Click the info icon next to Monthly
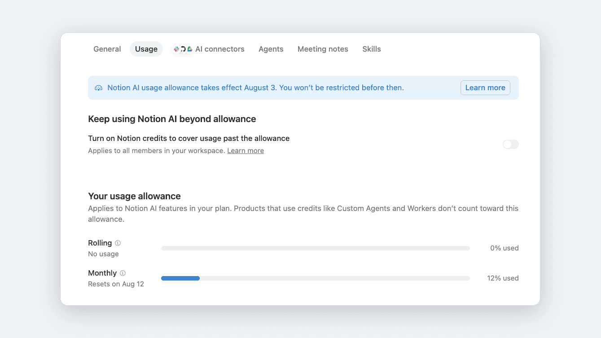This screenshot has height=338, width=601. (x=123, y=273)
